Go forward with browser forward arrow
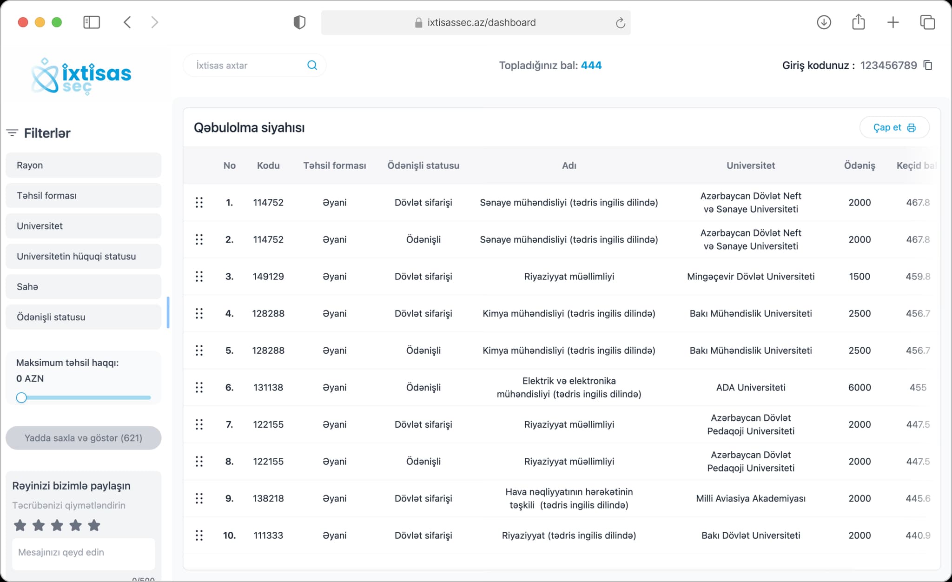Viewport: 952px width, 582px height. click(155, 22)
